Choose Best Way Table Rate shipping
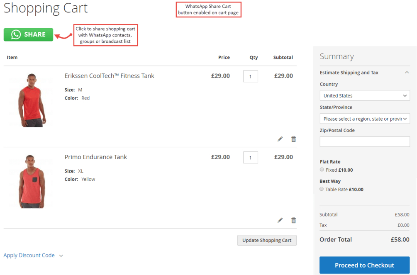 pyautogui.click(x=322, y=189)
